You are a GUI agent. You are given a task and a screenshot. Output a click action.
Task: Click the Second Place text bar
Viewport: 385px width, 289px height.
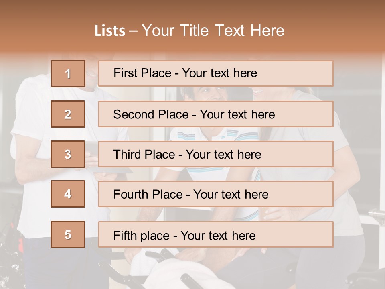click(x=216, y=114)
